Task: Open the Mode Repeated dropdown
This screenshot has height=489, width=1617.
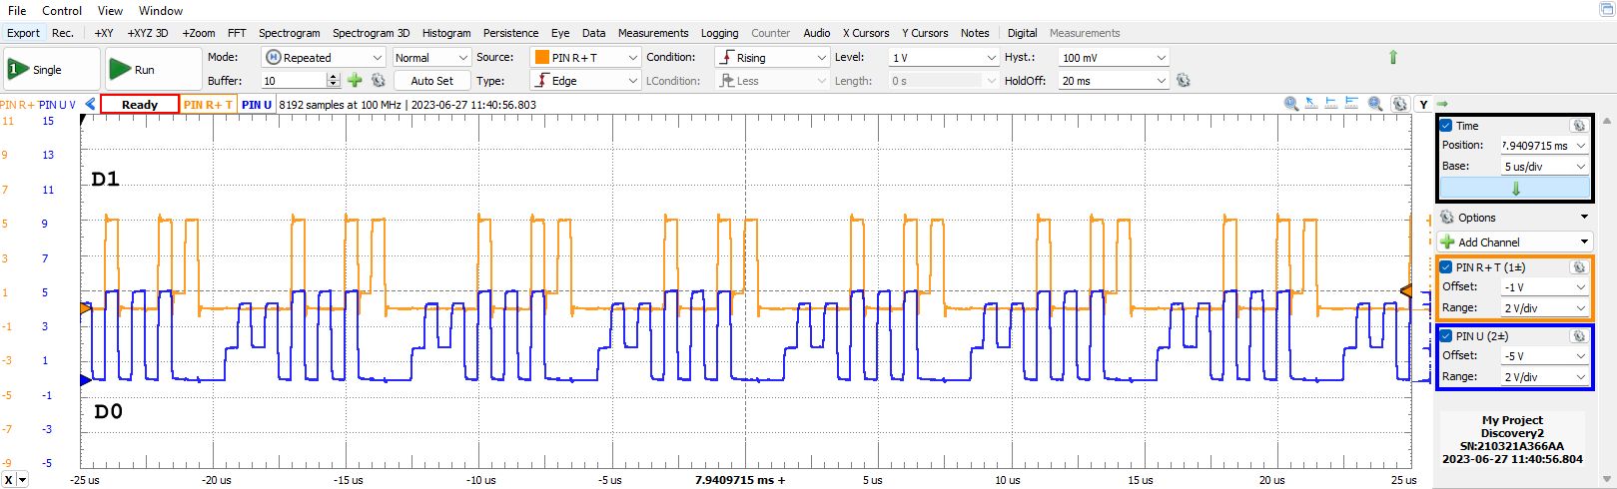Action: 323,58
